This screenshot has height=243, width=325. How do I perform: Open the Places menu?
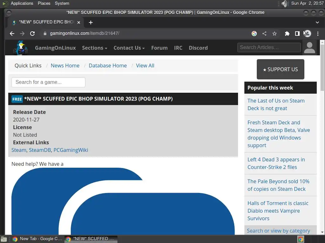tap(44, 3)
